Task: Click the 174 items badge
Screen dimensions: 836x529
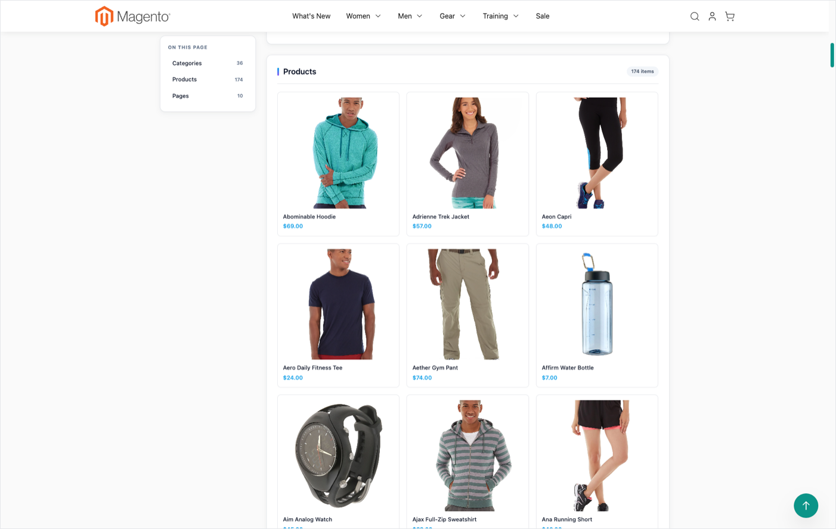Action: (x=642, y=71)
